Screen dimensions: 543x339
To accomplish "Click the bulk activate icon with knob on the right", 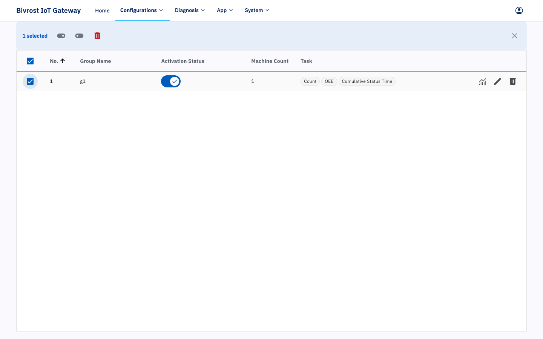I will pos(61,36).
